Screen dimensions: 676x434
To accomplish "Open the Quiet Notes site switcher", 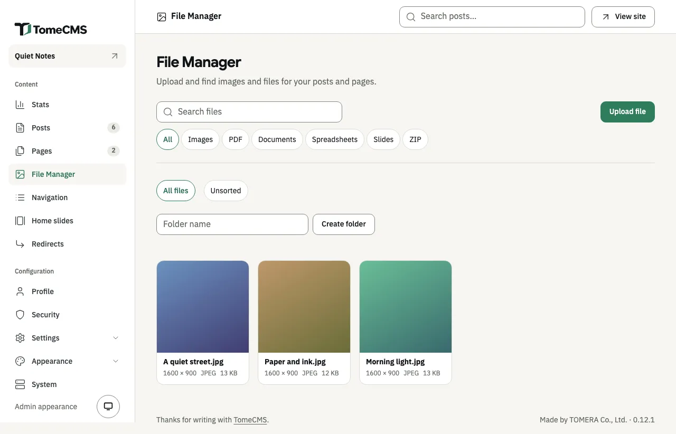I will point(68,56).
